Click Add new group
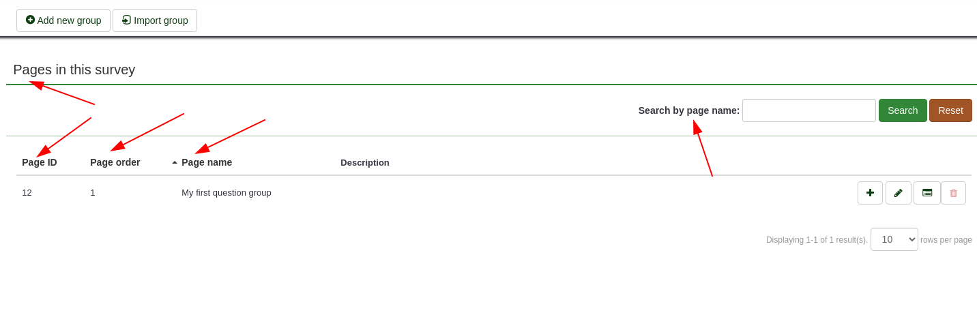The height and width of the screenshot is (332, 977). pos(63,20)
